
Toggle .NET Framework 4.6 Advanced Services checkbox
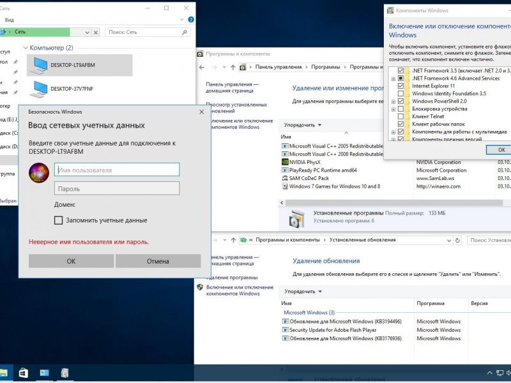(401, 78)
